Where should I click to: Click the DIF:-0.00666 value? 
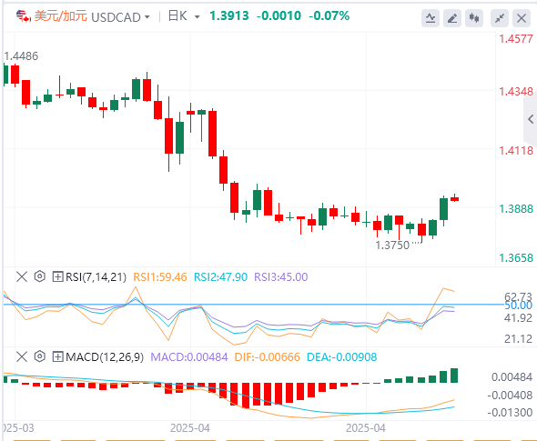point(267,357)
